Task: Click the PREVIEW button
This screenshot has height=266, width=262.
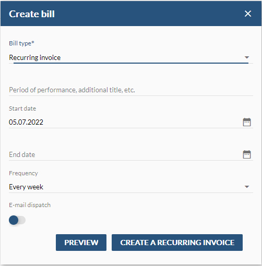Action: (x=81, y=243)
